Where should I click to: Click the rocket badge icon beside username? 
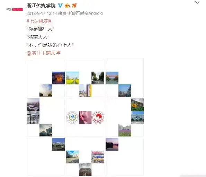[74, 6]
